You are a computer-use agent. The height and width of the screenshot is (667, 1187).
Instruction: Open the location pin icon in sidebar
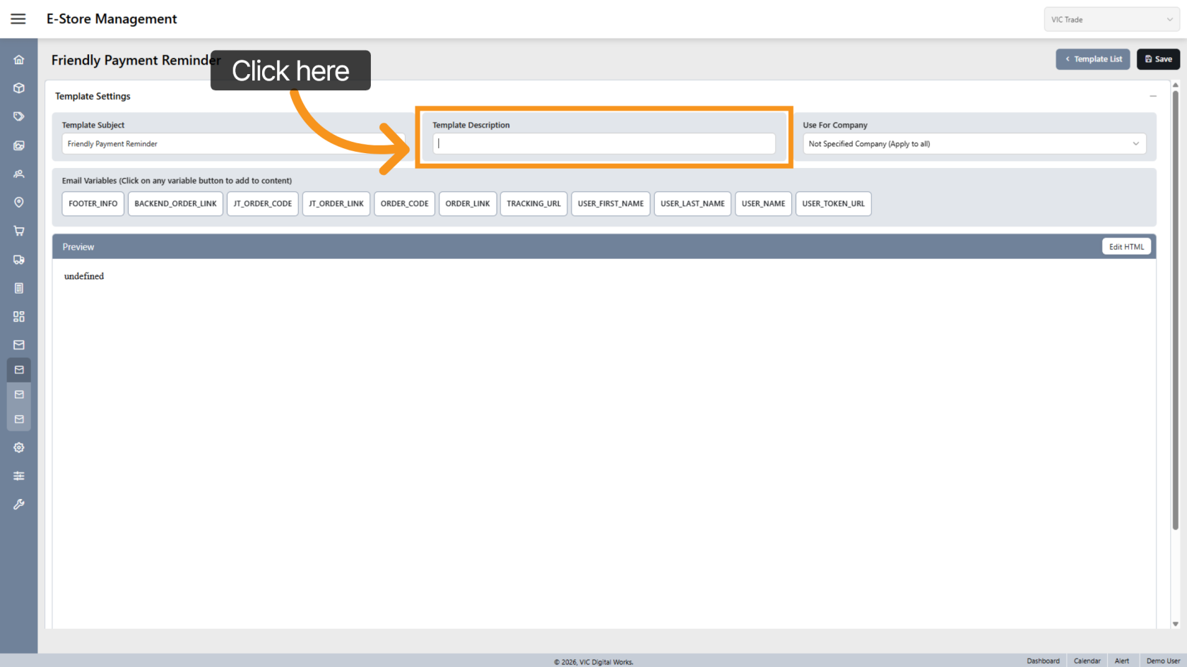18,203
